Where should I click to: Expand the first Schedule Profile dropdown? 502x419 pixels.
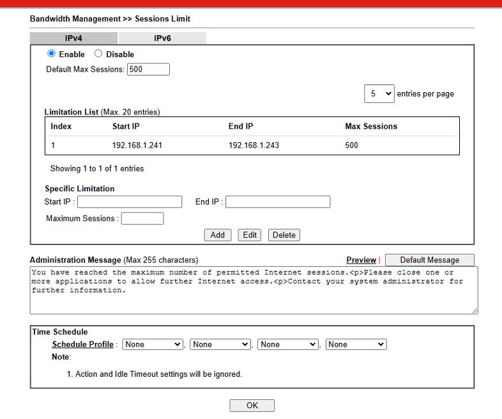coord(153,344)
